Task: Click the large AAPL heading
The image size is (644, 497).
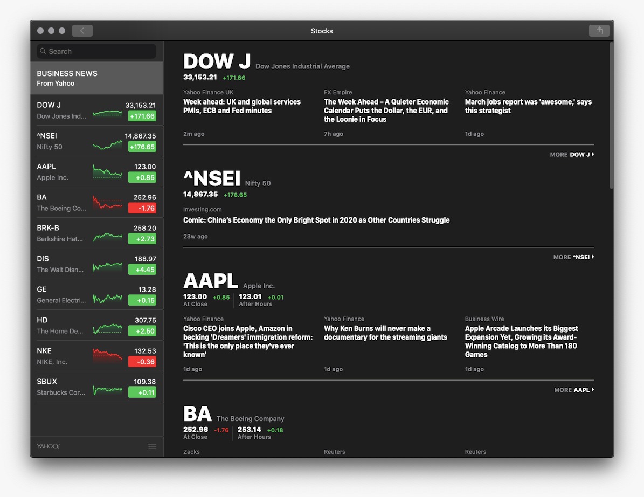Action: point(211,281)
